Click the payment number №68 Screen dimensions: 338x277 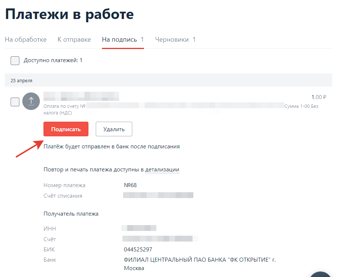[x=130, y=185]
